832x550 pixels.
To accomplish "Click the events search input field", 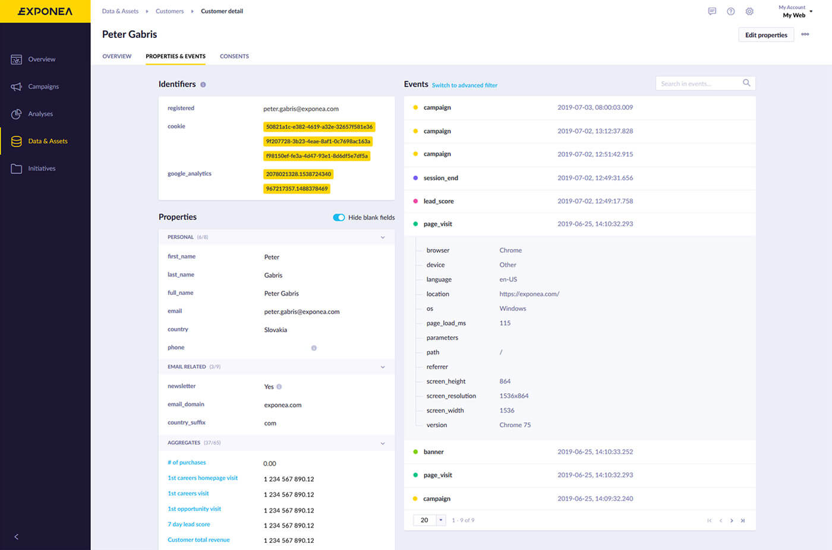I will (701, 83).
